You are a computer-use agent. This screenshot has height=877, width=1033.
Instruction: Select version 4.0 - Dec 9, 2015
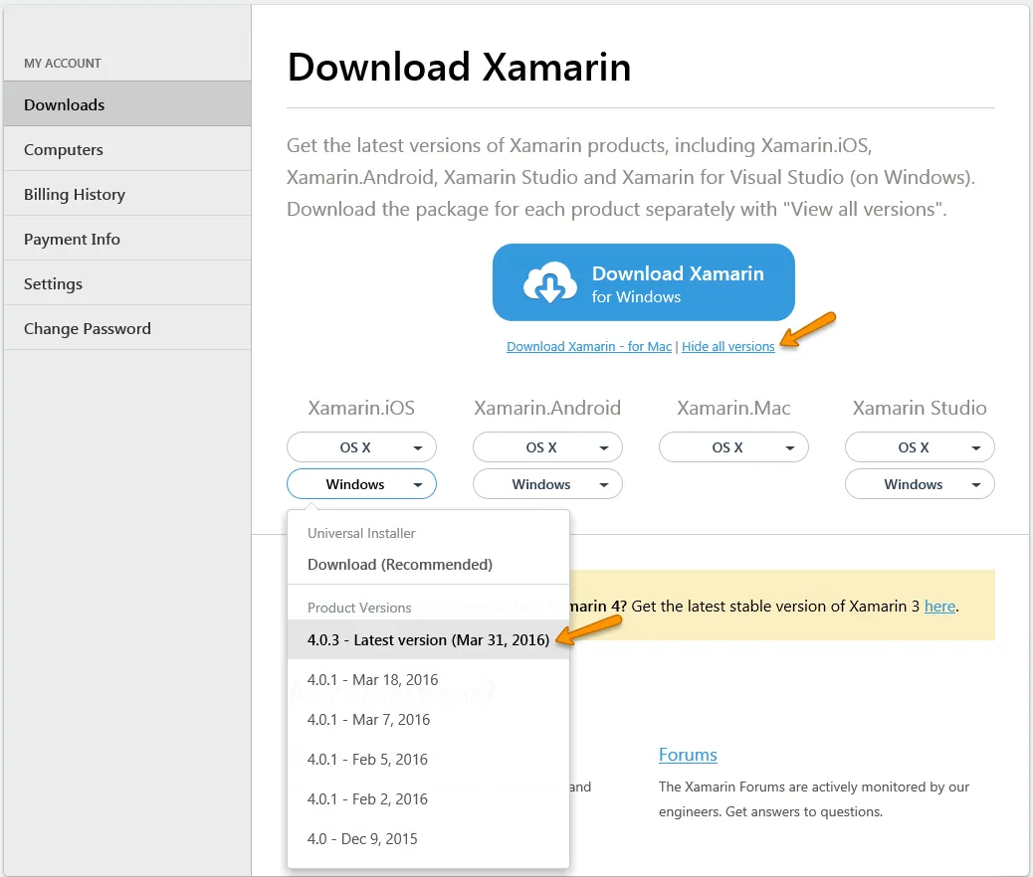[428, 839]
